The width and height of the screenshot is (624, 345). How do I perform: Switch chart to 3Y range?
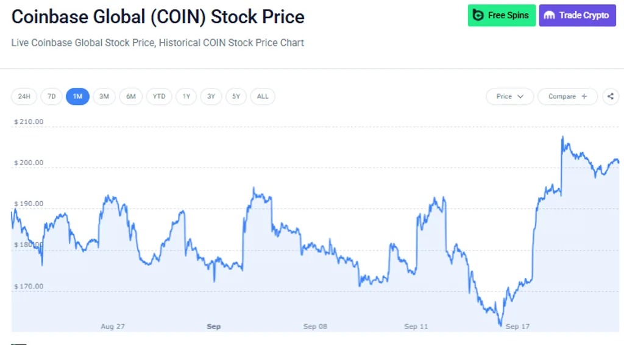click(211, 96)
